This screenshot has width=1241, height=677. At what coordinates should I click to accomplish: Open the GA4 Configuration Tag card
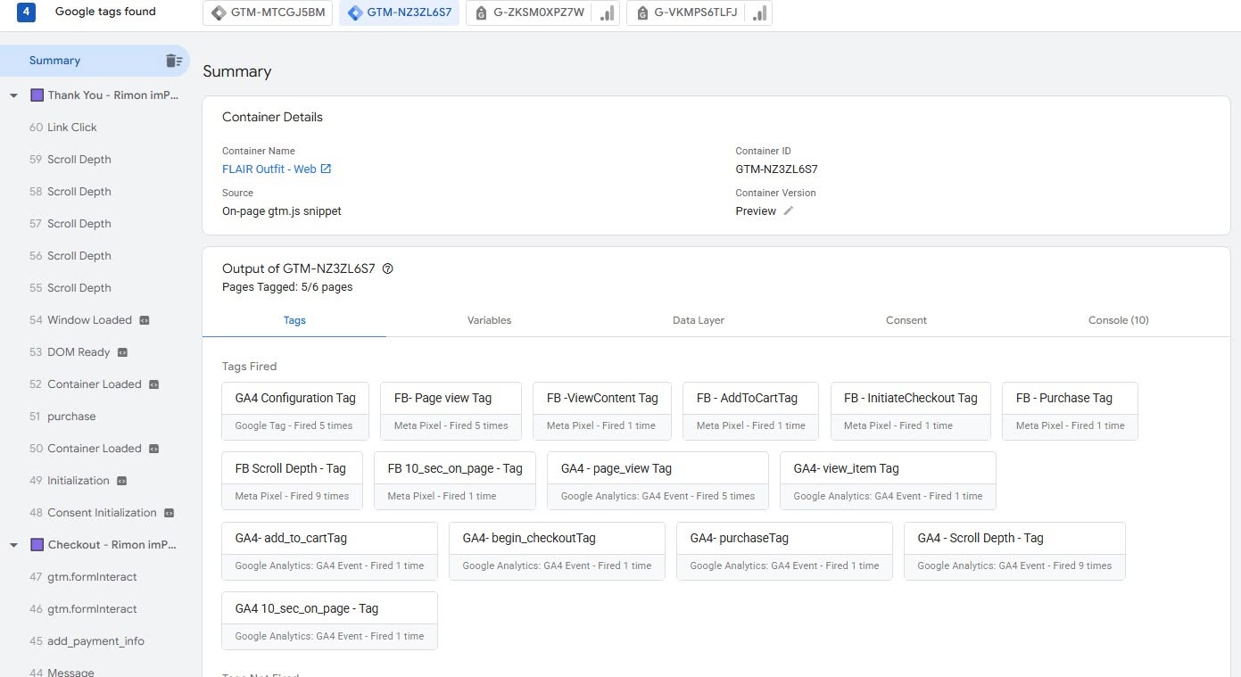pyautogui.click(x=295, y=411)
